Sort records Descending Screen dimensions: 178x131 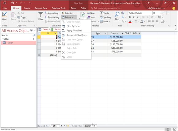point(52,17)
